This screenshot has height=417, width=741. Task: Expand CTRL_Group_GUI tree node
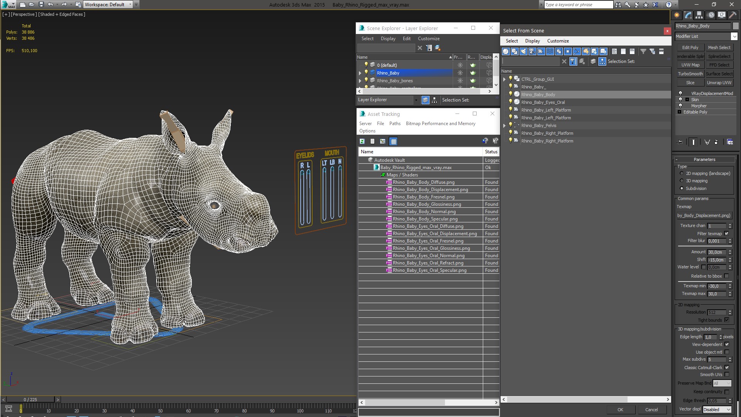click(504, 79)
